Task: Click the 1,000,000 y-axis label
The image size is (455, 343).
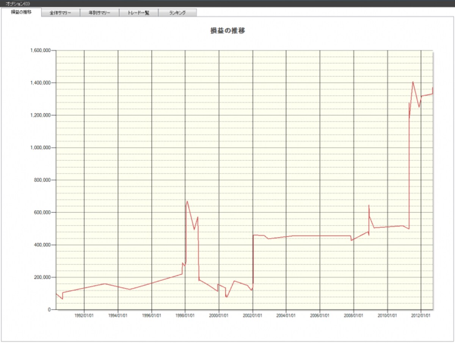Action: click(x=40, y=147)
